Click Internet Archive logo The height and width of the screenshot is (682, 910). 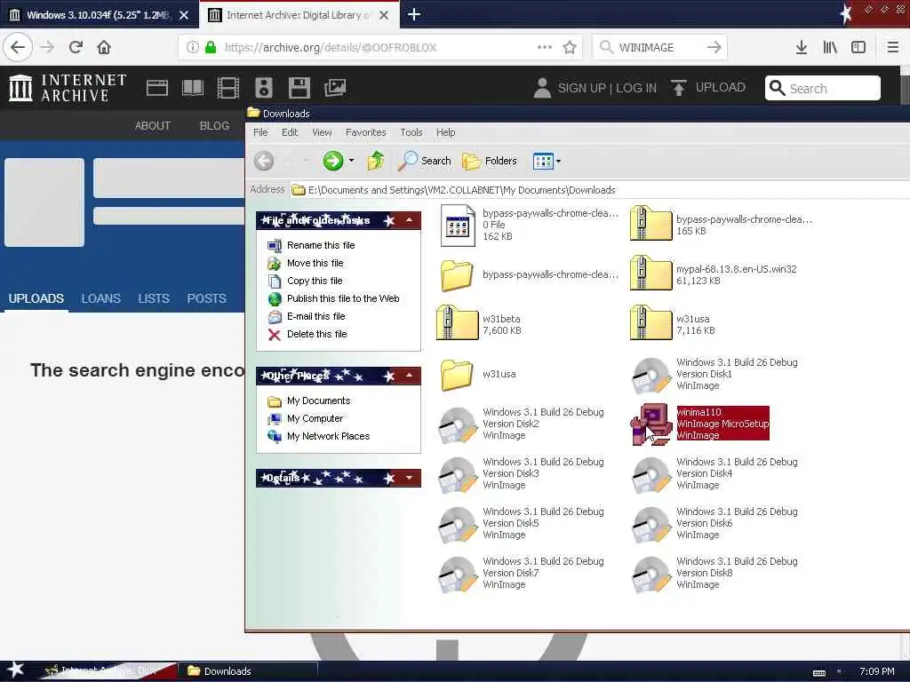pos(68,88)
